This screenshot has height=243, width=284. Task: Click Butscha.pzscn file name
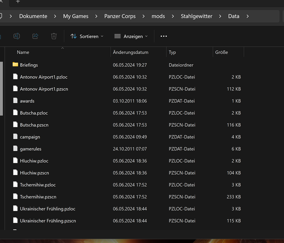click(34, 125)
